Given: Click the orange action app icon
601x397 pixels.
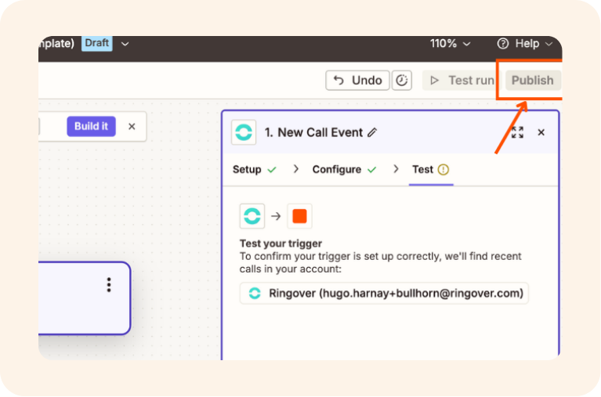Looking at the screenshot, I should [299, 216].
